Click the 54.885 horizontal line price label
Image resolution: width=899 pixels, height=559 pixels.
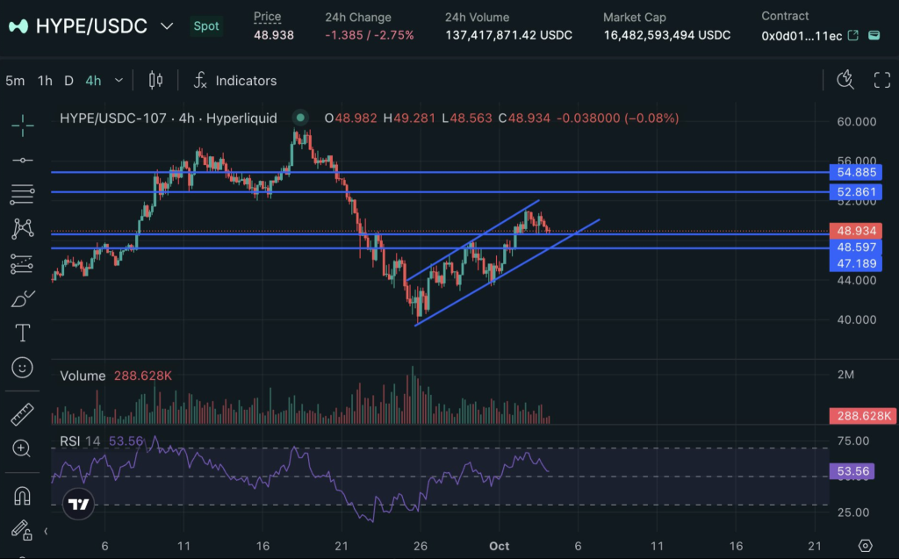(x=856, y=172)
